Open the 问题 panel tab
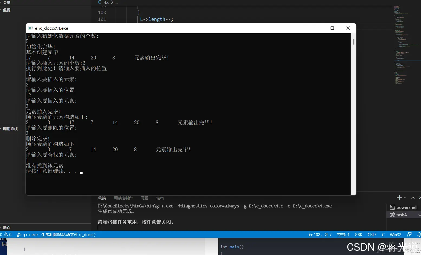Image resolution: width=421 pixels, height=255 pixels. [144, 198]
